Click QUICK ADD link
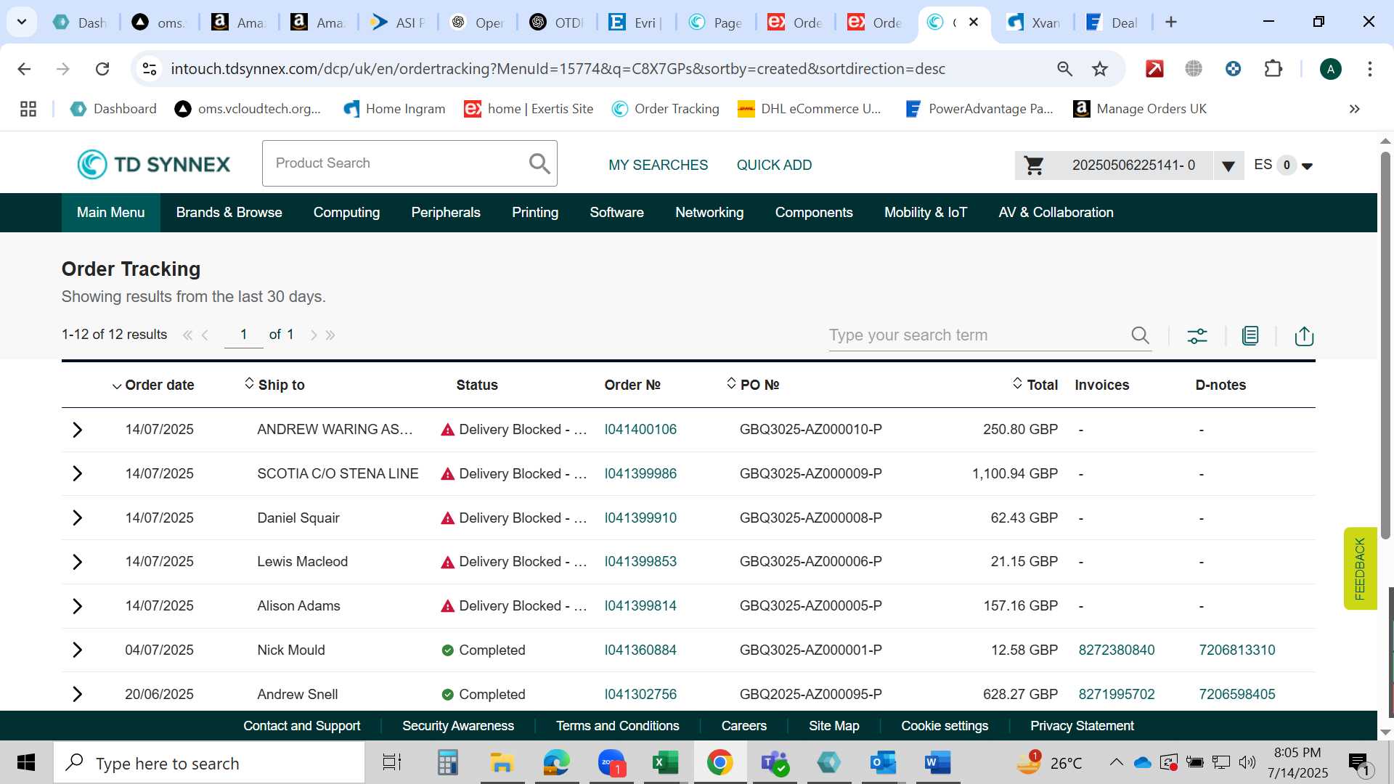 coord(774,166)
